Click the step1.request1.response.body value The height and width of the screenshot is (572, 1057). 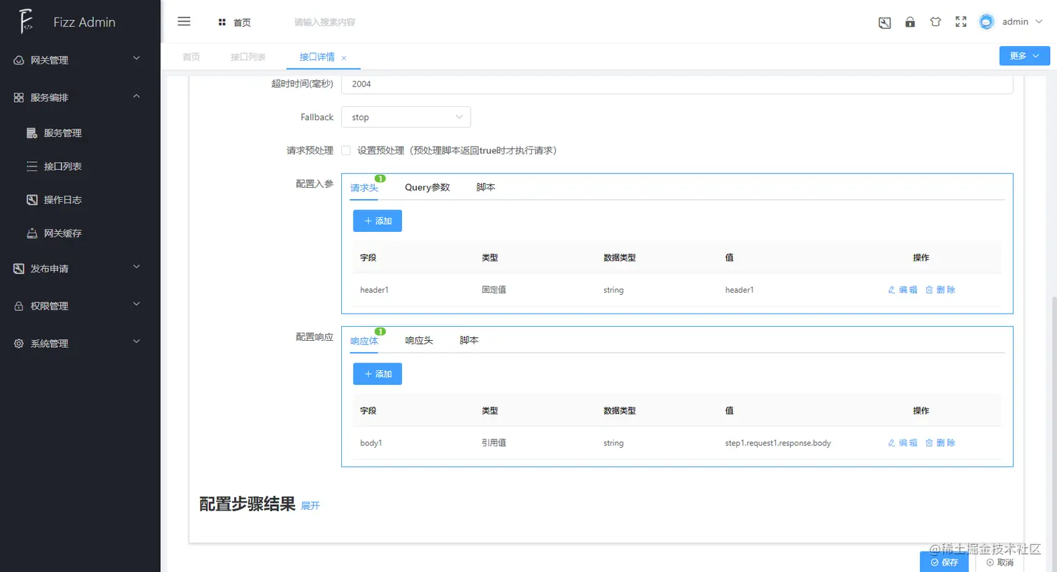(x=778, y=443)
